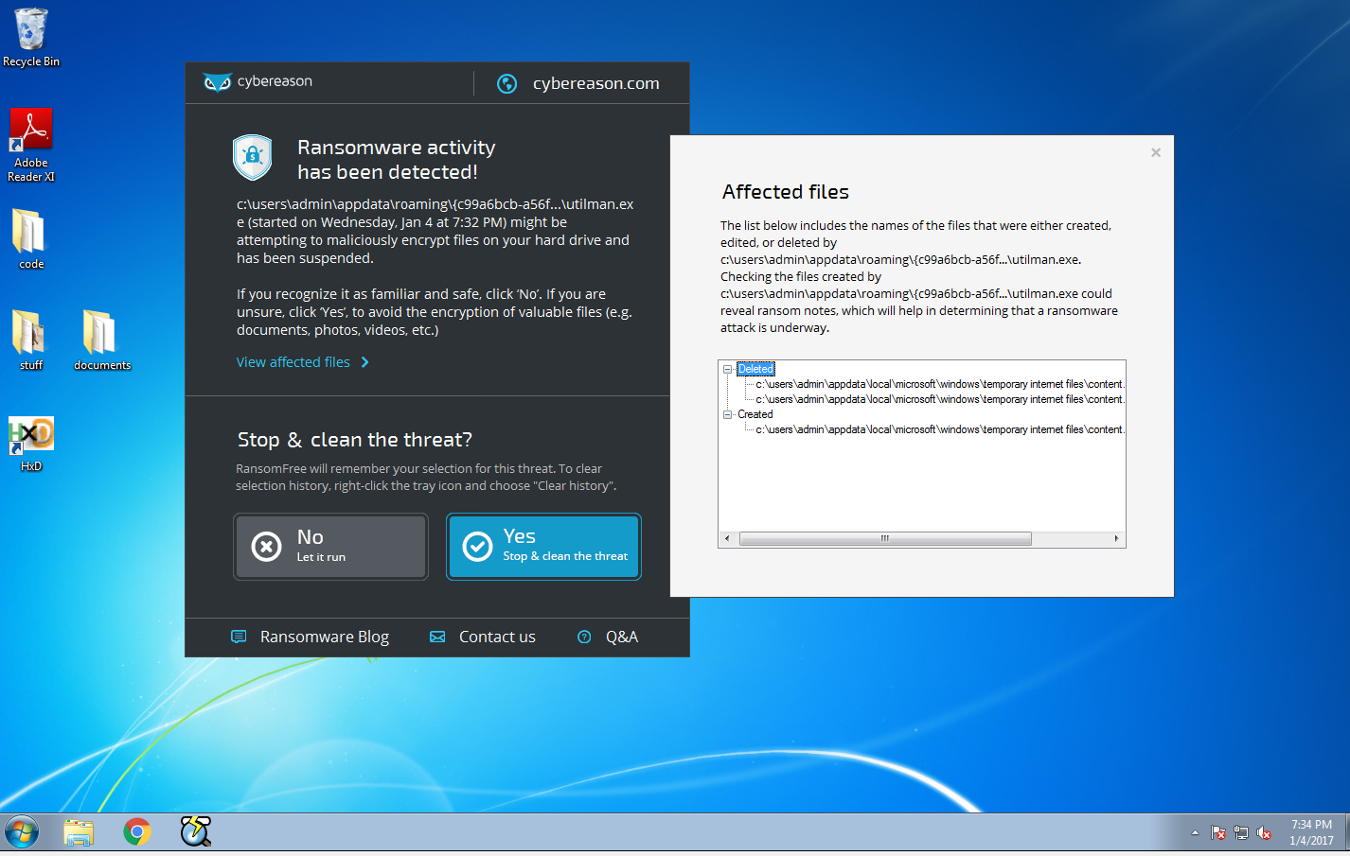Collapse the Deleted node in the file tree
Screen dimensions: 1350x856
[728, 369]
